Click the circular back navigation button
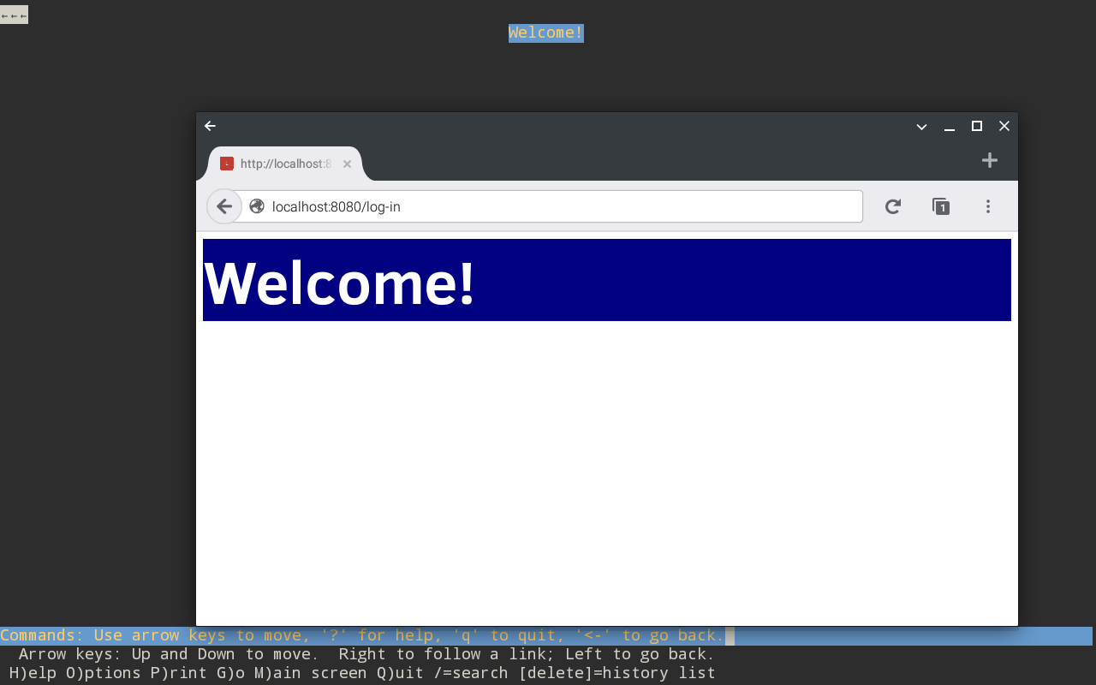This screenshot has width=1096, height=685. 223,206
